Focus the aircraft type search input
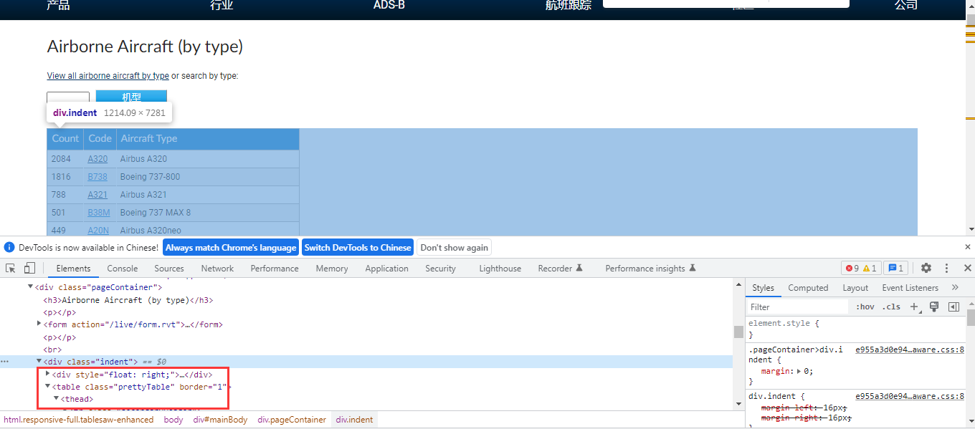The height and width of the screenshot is (429, 975). coord(68,98)
